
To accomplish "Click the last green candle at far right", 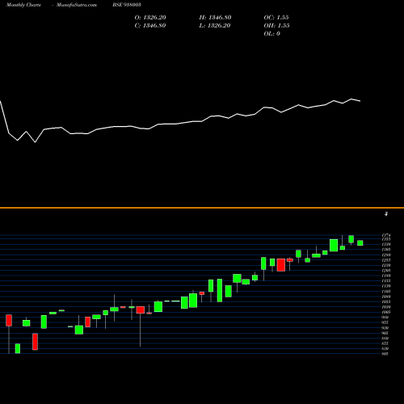I will 360,243.
